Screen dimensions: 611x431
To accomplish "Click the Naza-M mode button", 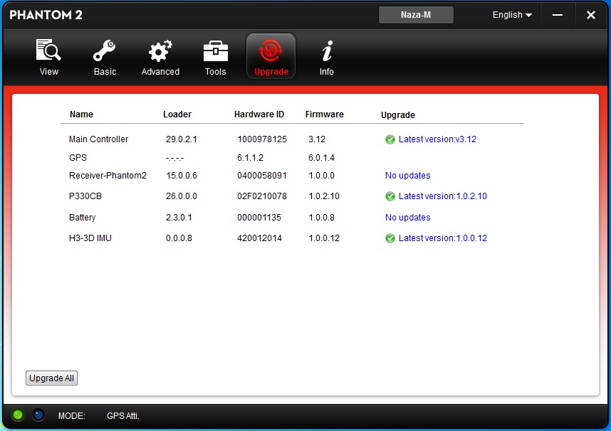I will (x=416, y=15).
